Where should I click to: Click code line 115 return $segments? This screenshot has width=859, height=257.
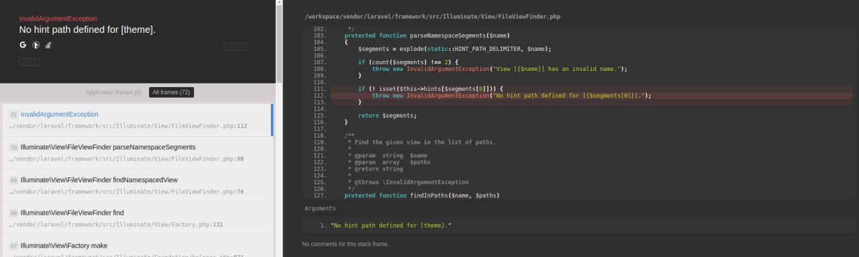pos(387,116)
